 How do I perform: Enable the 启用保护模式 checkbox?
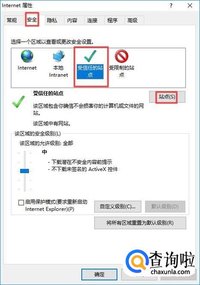point(21,202)
